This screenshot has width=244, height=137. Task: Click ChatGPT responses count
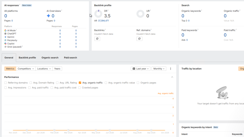click(60, 34)
